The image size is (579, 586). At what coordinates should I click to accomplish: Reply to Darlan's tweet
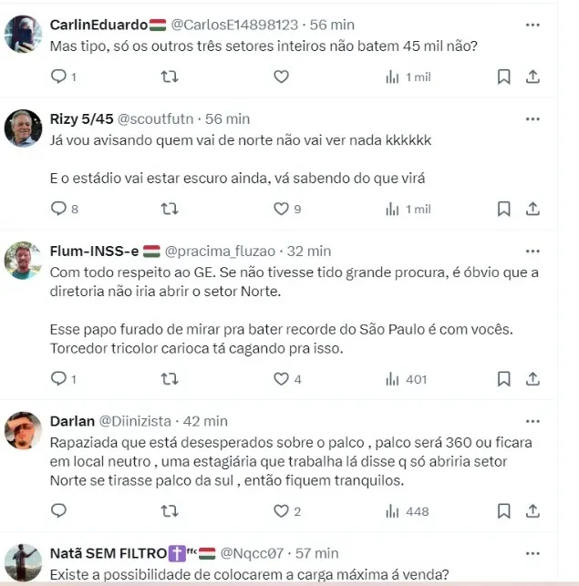pyautogui.click(x=58, y=510)
